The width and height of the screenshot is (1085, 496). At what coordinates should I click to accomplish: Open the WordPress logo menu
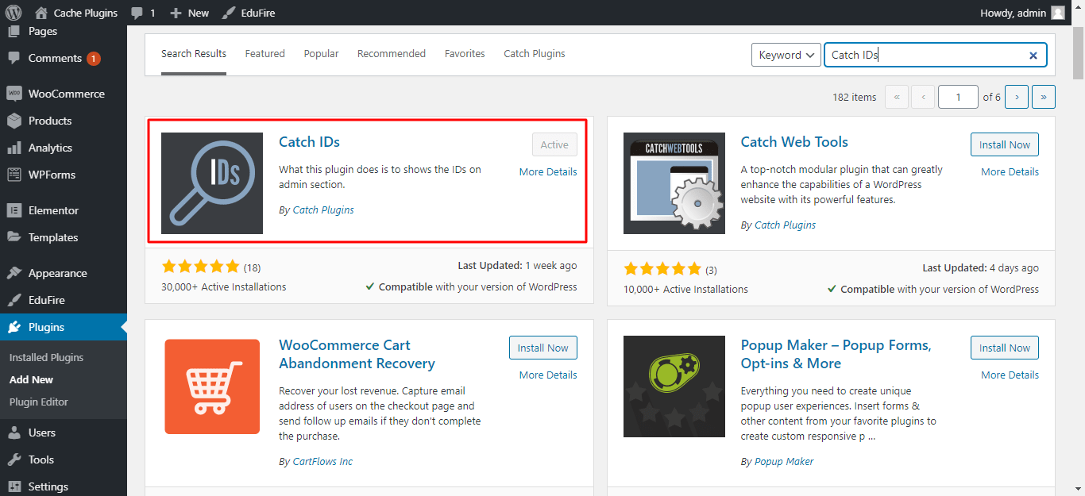[14, 13]
